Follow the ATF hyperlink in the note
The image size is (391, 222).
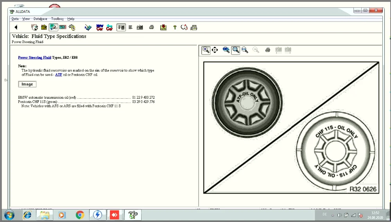point(59,75)
